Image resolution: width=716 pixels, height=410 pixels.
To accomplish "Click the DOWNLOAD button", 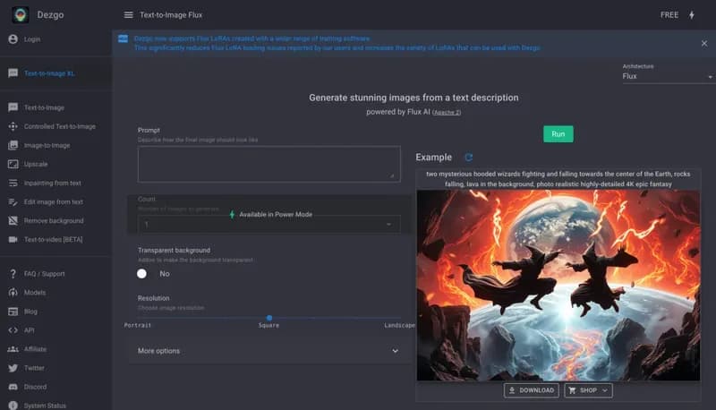I will point(531,390).
